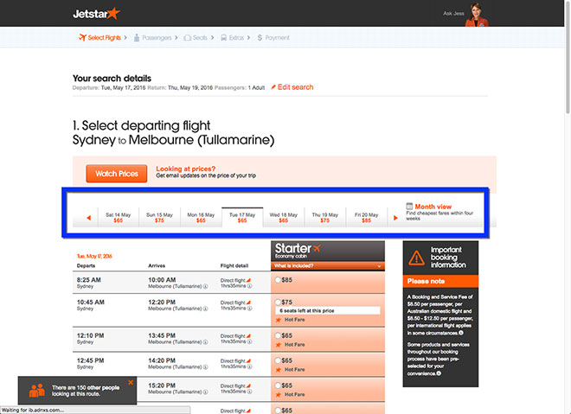Select $65 fare for 12:45 PM flight
This screenshot has width=571, height=414.
pos(278,360)
